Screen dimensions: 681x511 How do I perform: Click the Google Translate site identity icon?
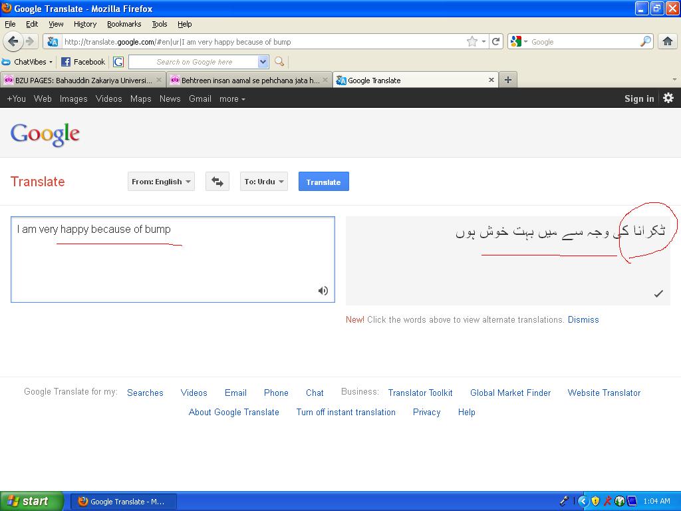pyautogui.click(x=53, y=42)
